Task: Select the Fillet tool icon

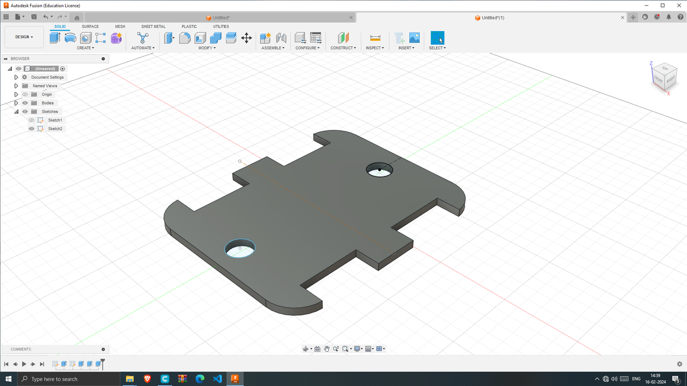Action: (x=185, y=38)
